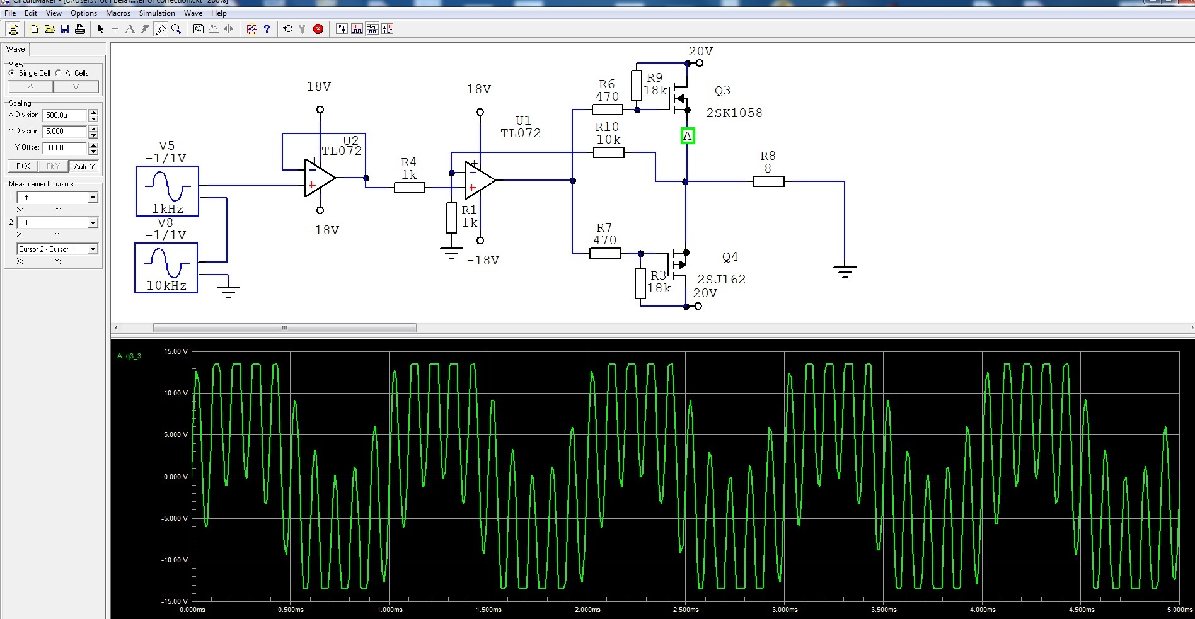Select the wire (plus) tool

(x=115, y=29)
